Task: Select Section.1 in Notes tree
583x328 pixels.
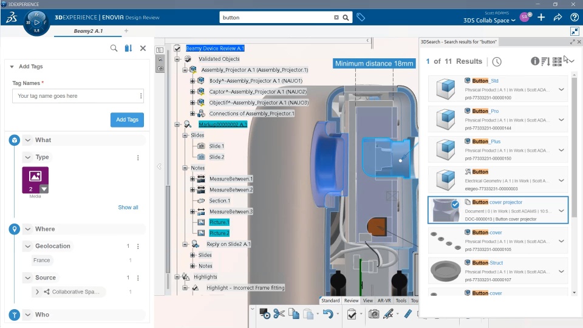Action: (219, 201)
